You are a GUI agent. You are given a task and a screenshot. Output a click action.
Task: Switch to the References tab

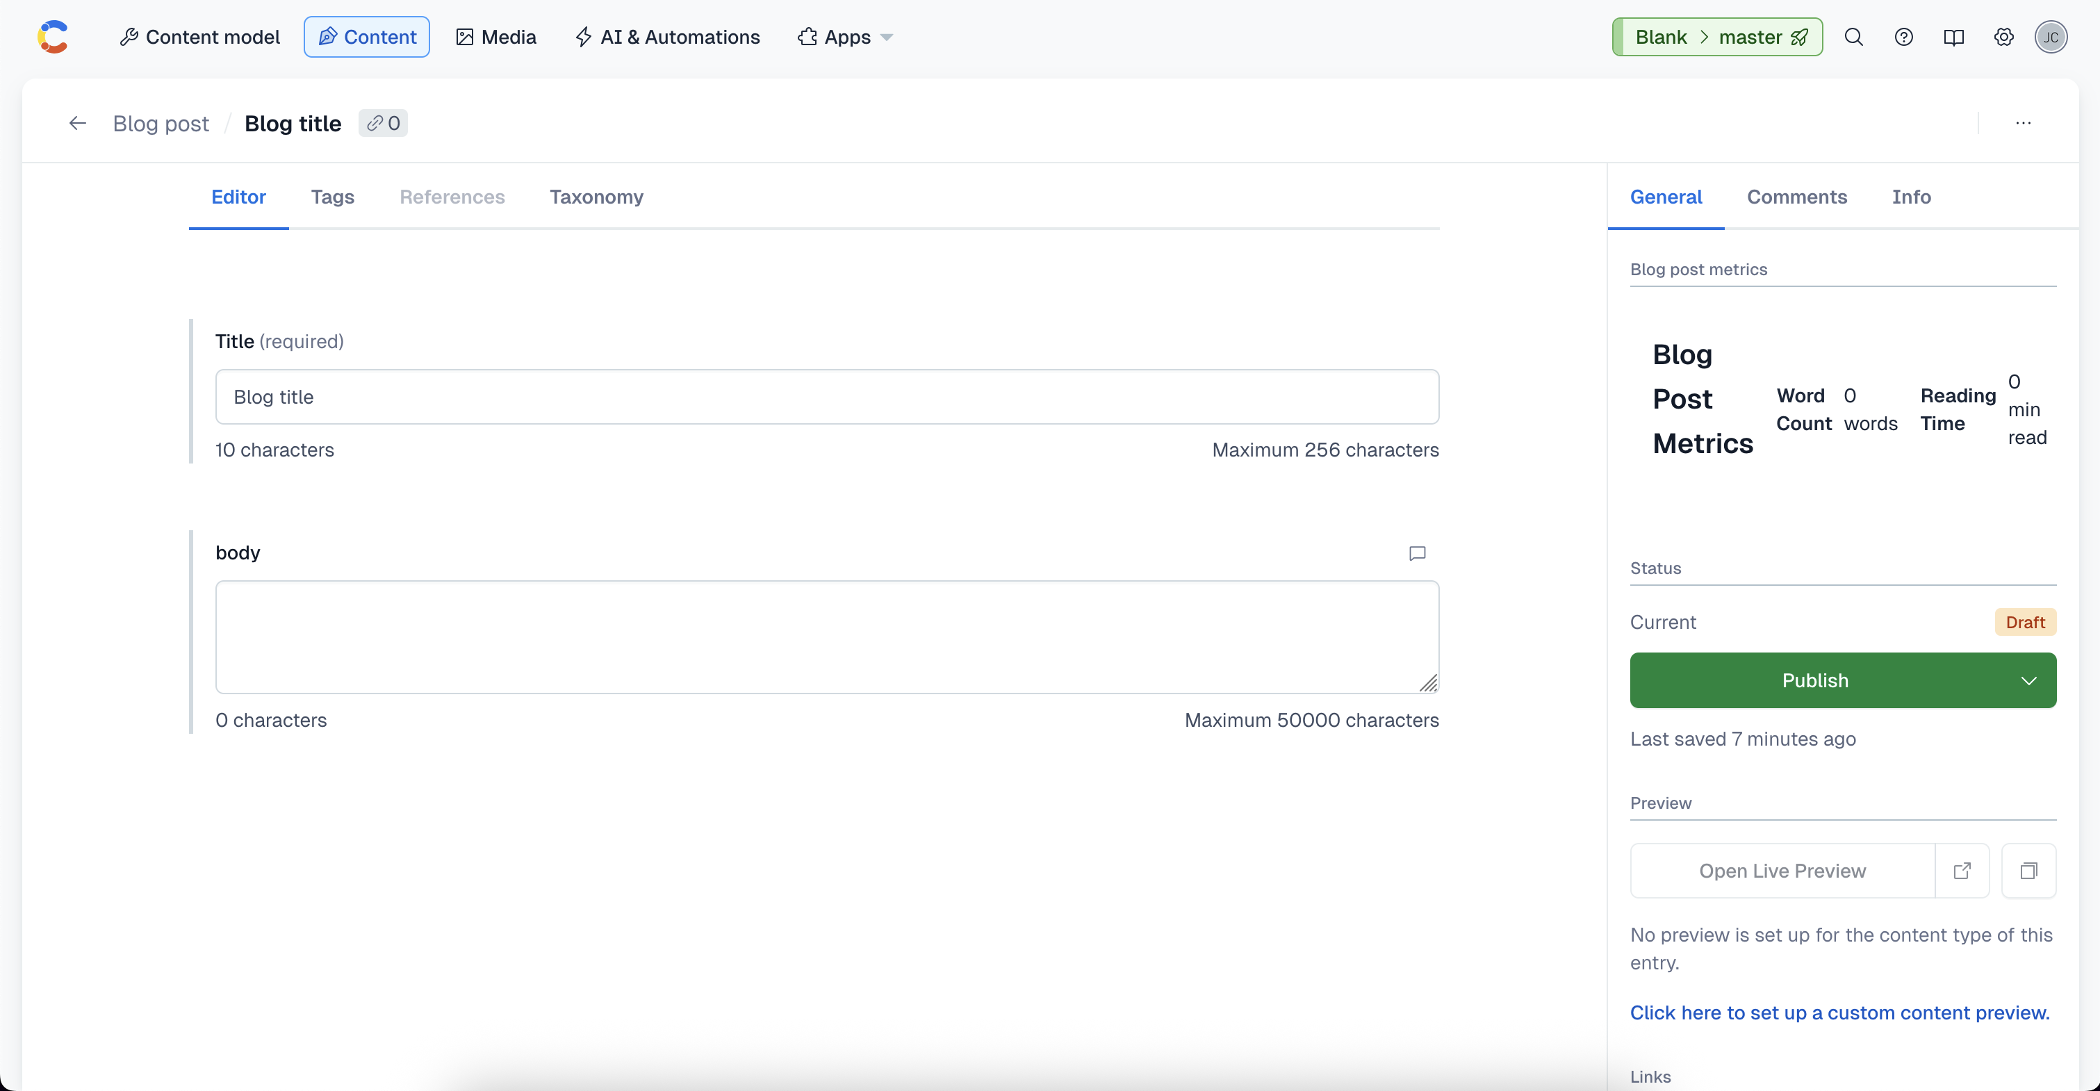click(452, 197)
